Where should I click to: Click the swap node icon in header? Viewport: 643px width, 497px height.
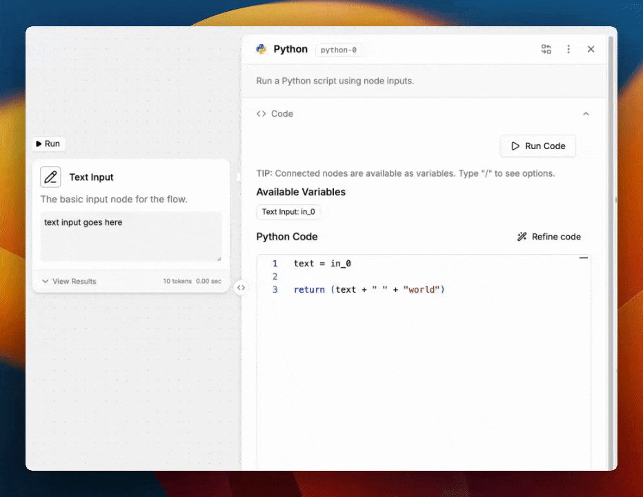click(x=546, y=49)
